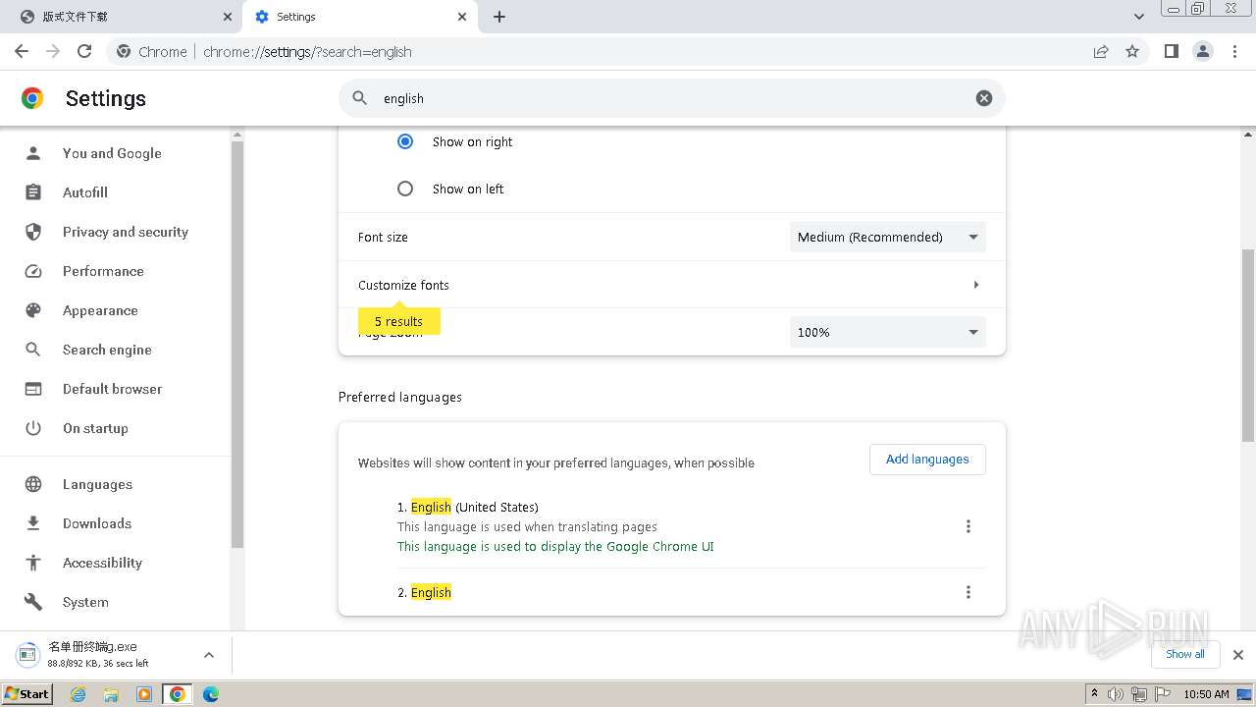Click Show all downloads button
The height and width of the screenshot is (707, 1256).
[x=1184, y=654]
